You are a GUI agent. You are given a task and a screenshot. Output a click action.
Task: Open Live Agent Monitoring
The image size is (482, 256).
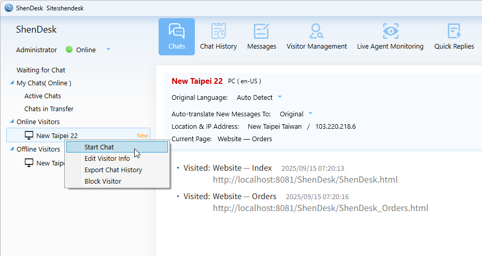point(390,36)
